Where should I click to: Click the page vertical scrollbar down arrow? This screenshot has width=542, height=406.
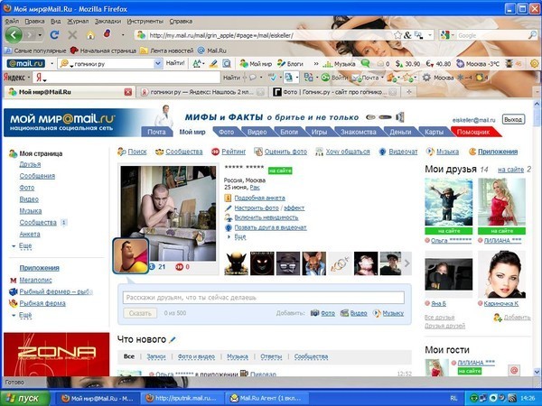coord(537,372)
